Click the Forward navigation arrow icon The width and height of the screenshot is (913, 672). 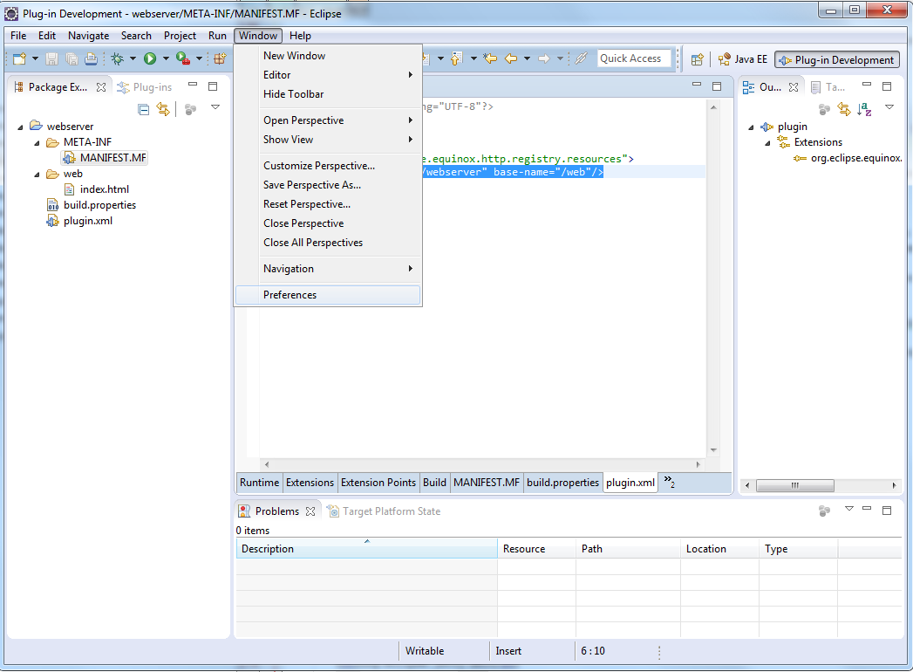(x=544, y=58)
